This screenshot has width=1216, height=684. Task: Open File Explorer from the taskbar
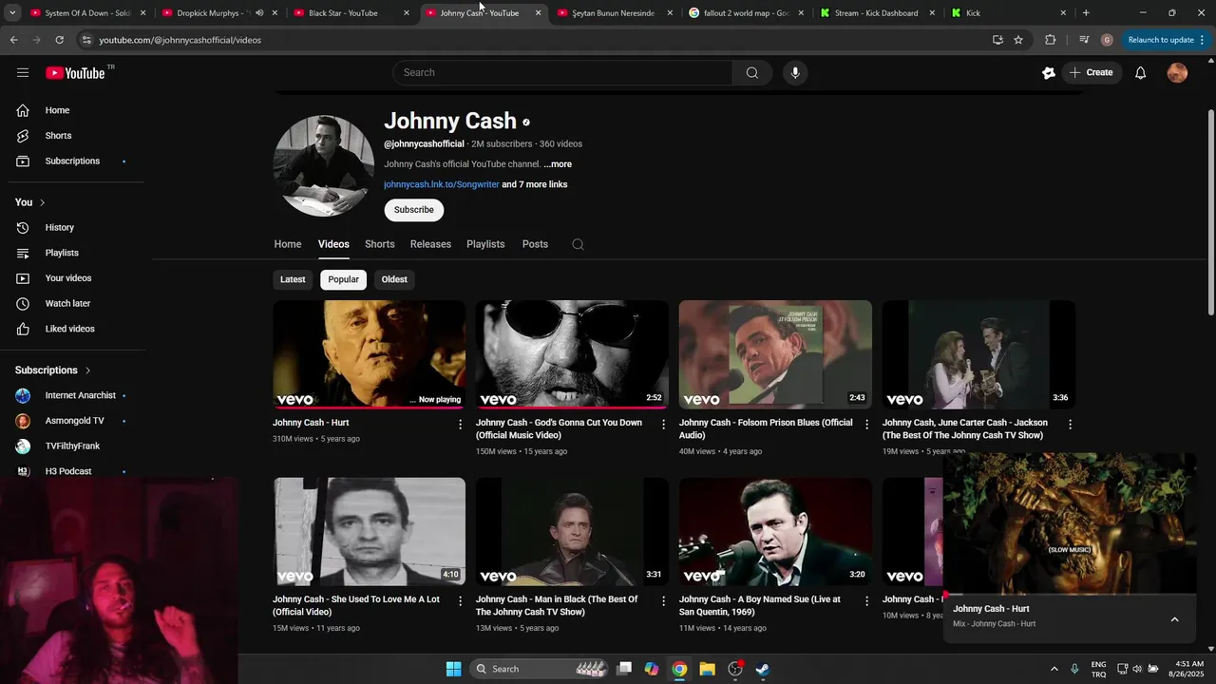point(707,669)
